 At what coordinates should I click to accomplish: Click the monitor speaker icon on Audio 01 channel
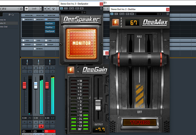(x=36, y=126)
